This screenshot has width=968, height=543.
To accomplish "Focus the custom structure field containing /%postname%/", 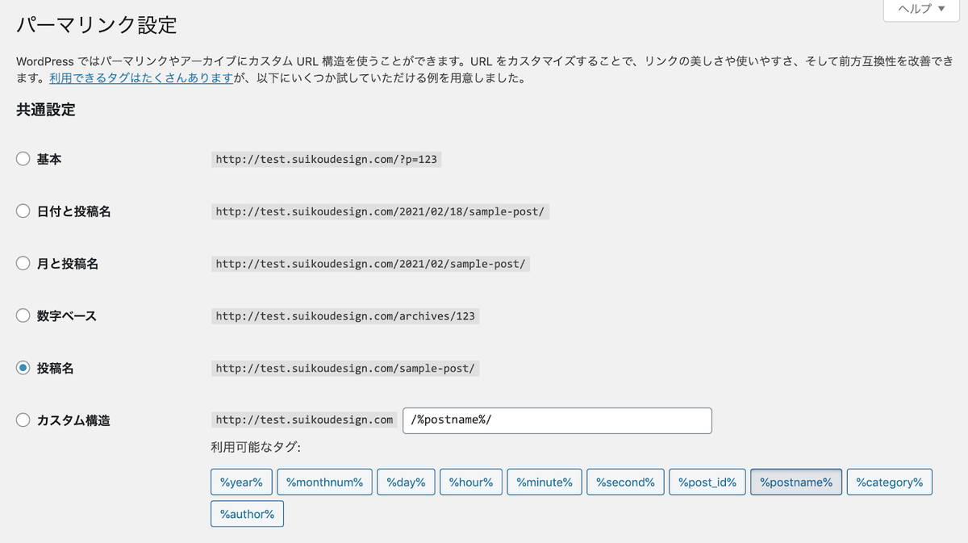I will tap(557, 420).
